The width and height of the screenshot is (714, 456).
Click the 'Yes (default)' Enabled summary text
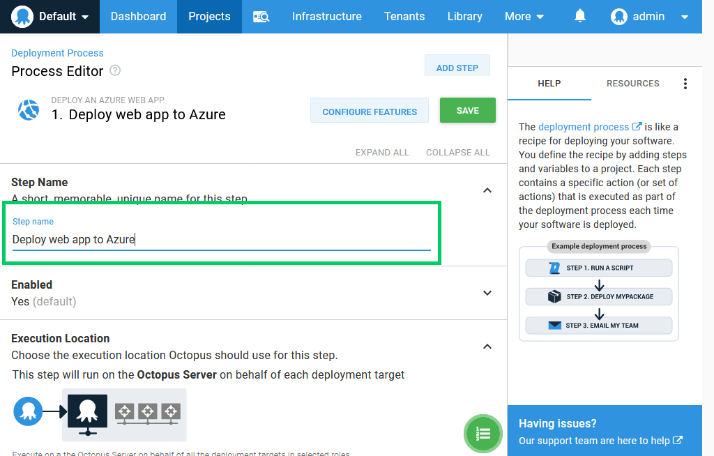click(44, 302)
